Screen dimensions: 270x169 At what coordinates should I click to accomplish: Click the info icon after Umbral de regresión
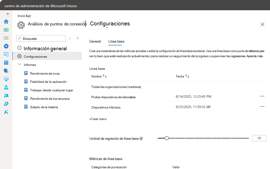point(141,138)
